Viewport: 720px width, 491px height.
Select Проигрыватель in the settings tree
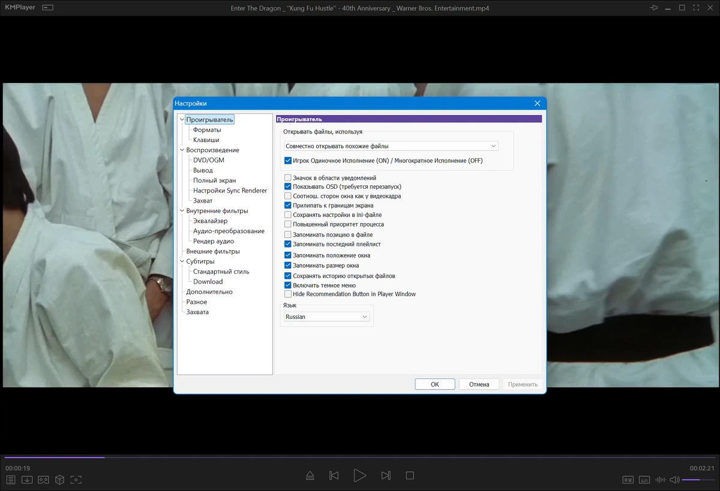(209, 120)
